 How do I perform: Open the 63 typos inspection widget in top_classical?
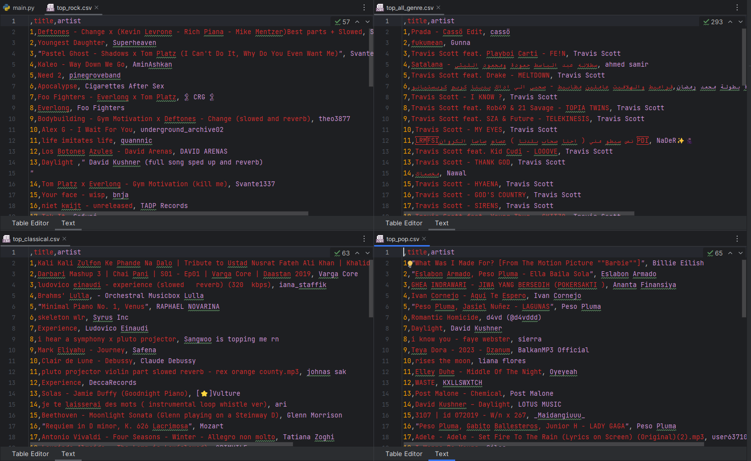tap(342, 253)
